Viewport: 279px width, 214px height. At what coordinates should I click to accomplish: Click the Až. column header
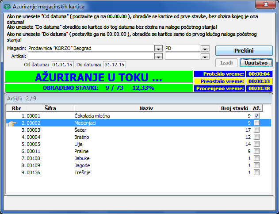point(257,108)
